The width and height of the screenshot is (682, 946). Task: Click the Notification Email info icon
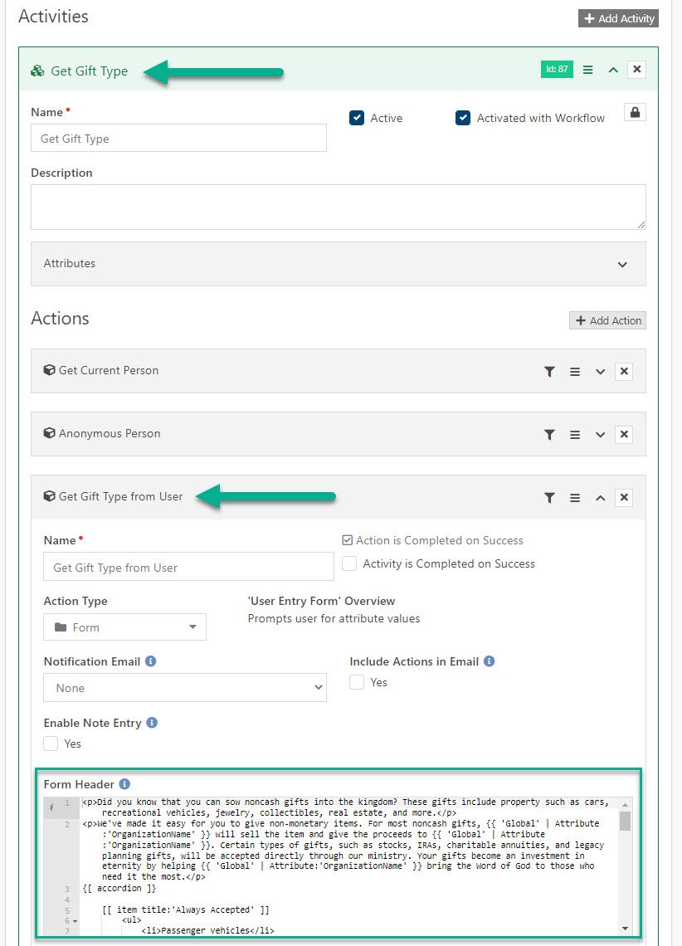point(151,661)
